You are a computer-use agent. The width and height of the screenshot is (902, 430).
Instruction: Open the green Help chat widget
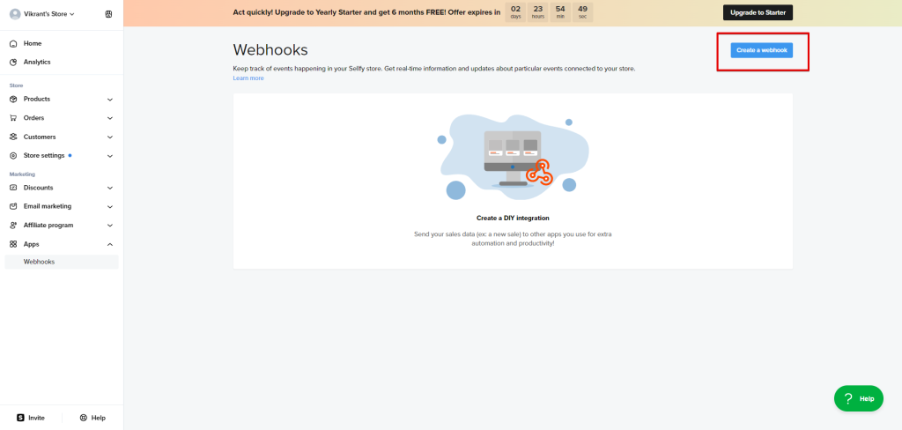click(858, 398)
